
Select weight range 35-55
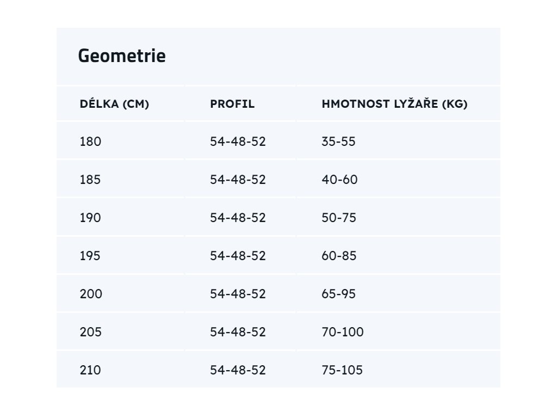point(338,142)
